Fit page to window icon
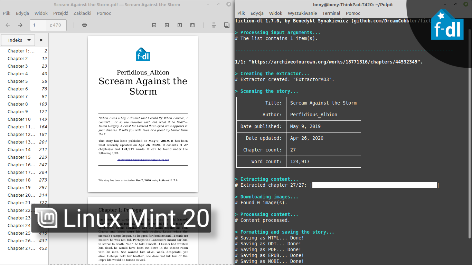 (192, 25)
